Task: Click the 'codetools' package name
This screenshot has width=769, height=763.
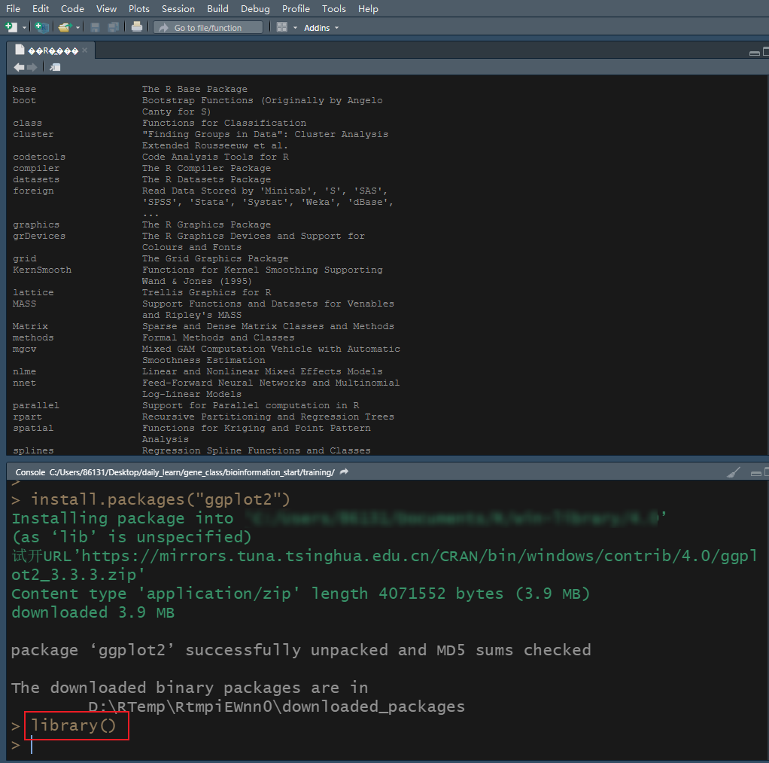Action: coord(38,157)
